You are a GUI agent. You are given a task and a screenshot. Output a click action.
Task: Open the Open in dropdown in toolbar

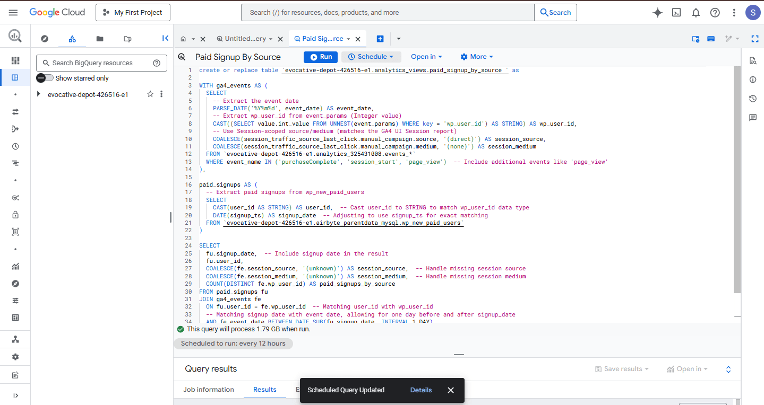click(426, 57)
